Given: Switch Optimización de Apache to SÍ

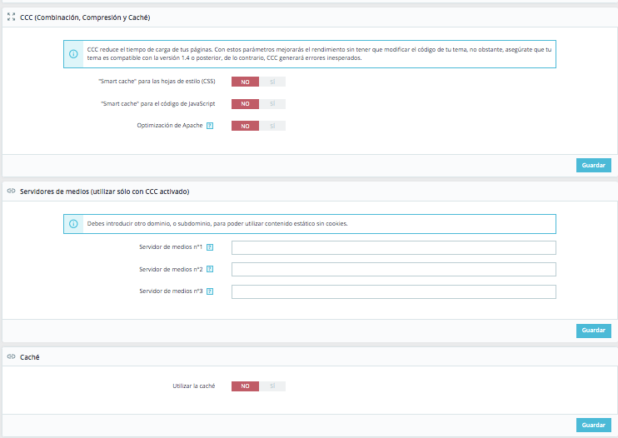Looking at the screenshot, I should point(272,126).
